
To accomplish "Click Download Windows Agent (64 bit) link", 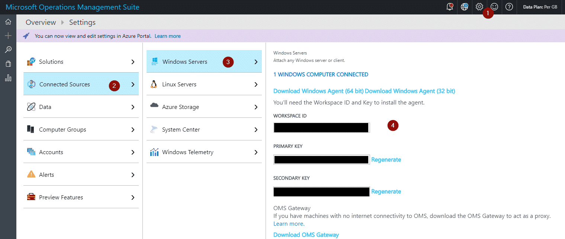I will point(318,91).
